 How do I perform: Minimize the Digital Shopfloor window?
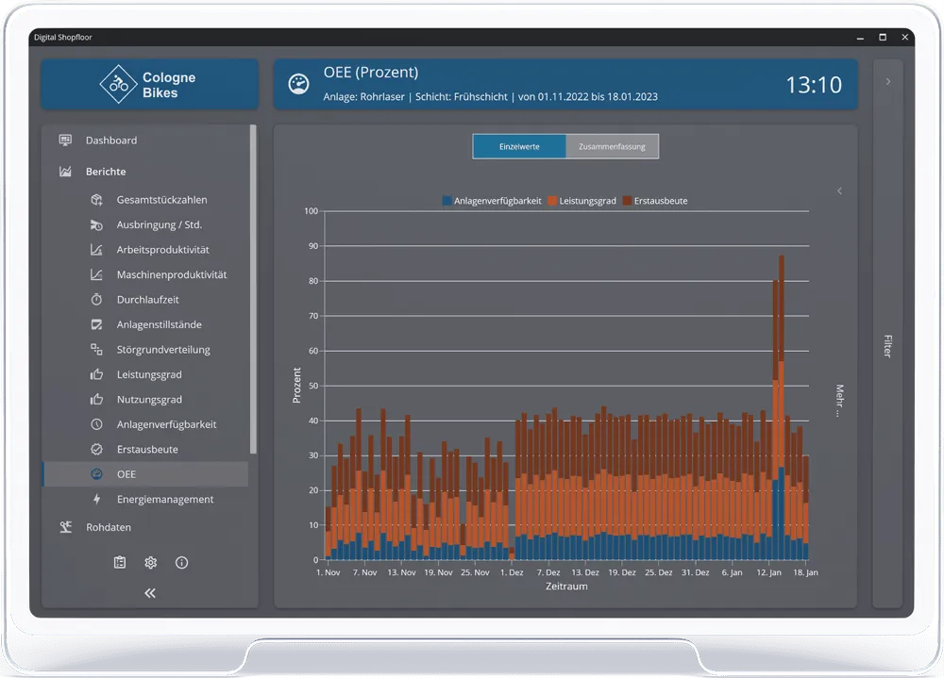[x=860, y=38]
